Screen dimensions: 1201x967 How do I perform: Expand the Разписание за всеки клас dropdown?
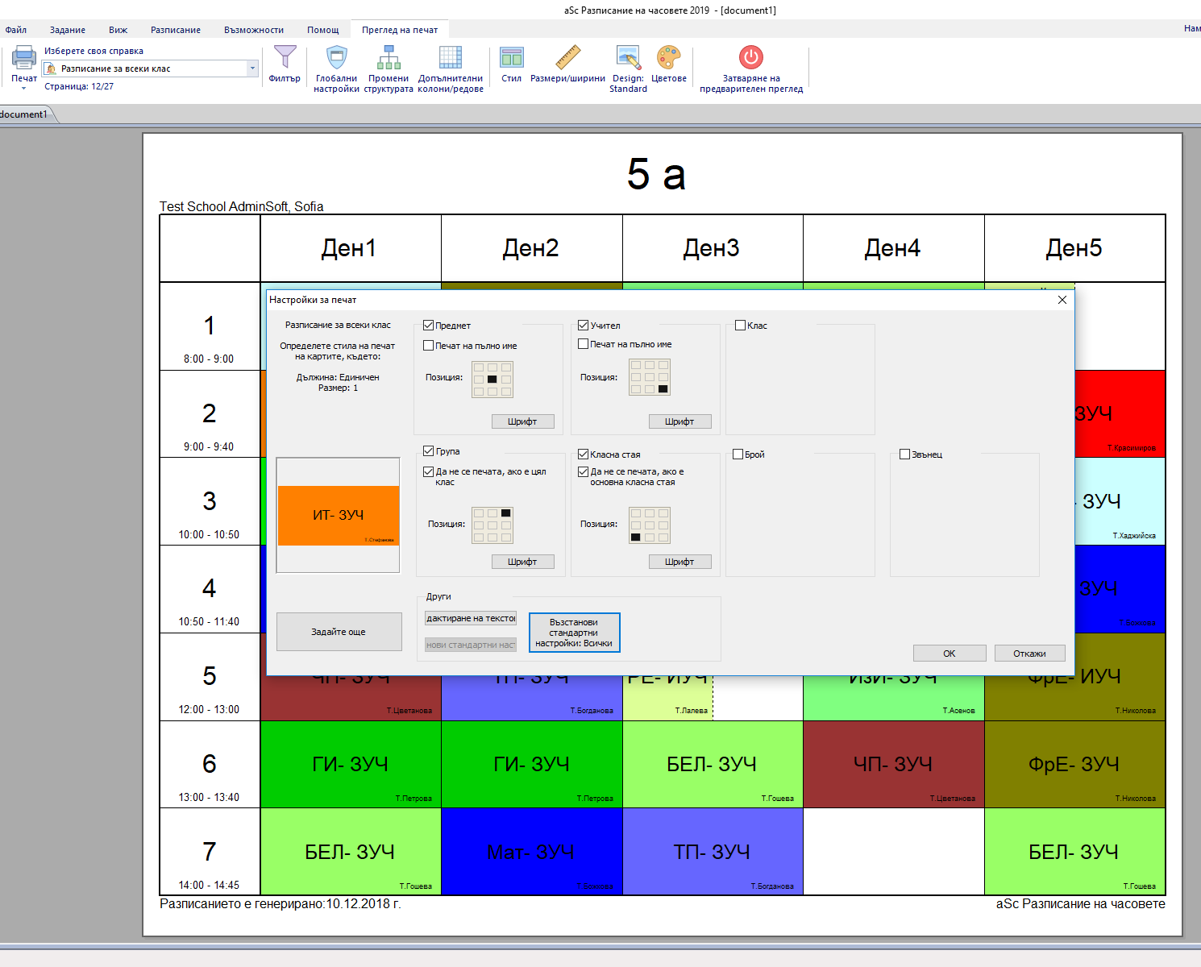point(252,68)
